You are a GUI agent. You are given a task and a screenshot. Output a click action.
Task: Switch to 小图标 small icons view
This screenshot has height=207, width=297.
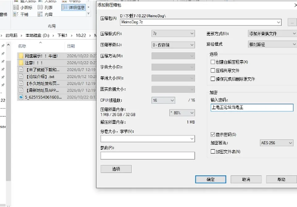(16, 7)
